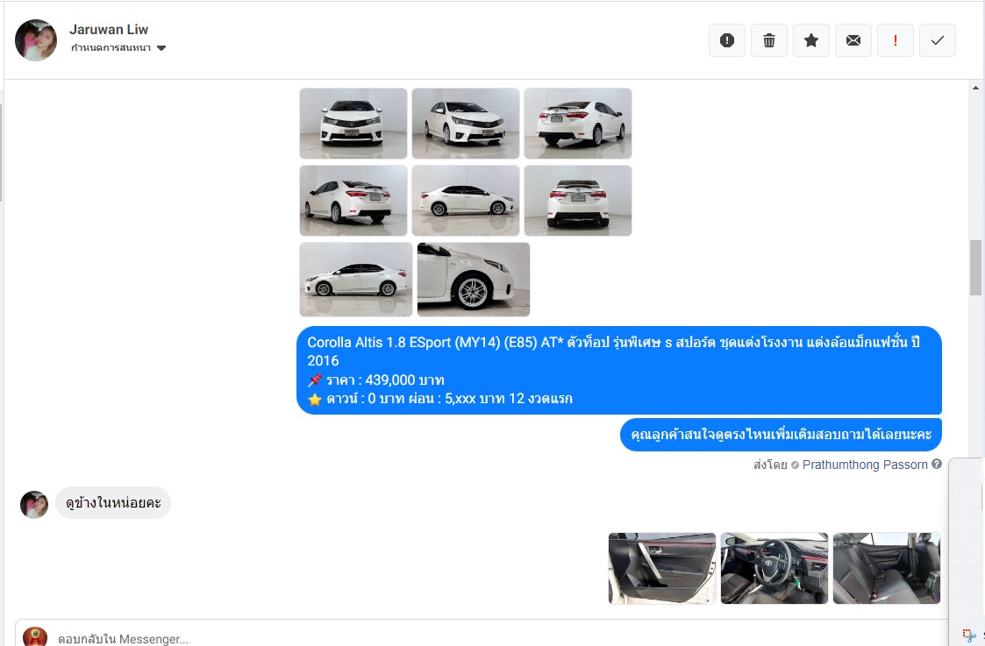Open the rear seats interior photo

click(887, 568)
